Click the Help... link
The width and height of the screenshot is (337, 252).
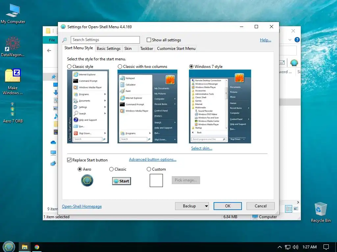(x=266, y=40)
